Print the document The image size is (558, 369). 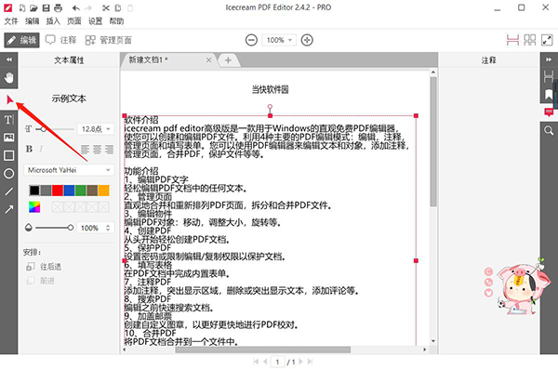click(x=58, y=7)
